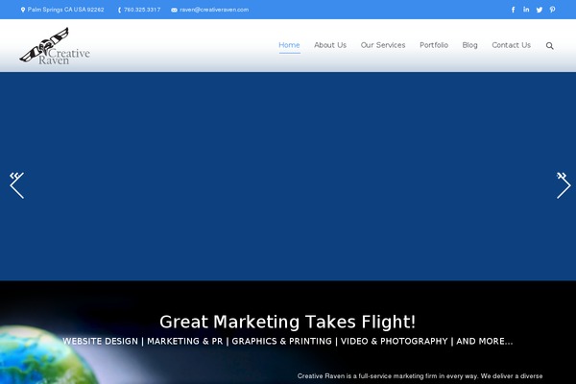
Task: Click the map pin location icon
Action: (23, 10)
